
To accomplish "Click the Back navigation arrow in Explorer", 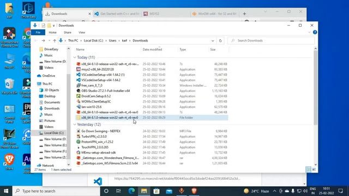I will [36, 41].
